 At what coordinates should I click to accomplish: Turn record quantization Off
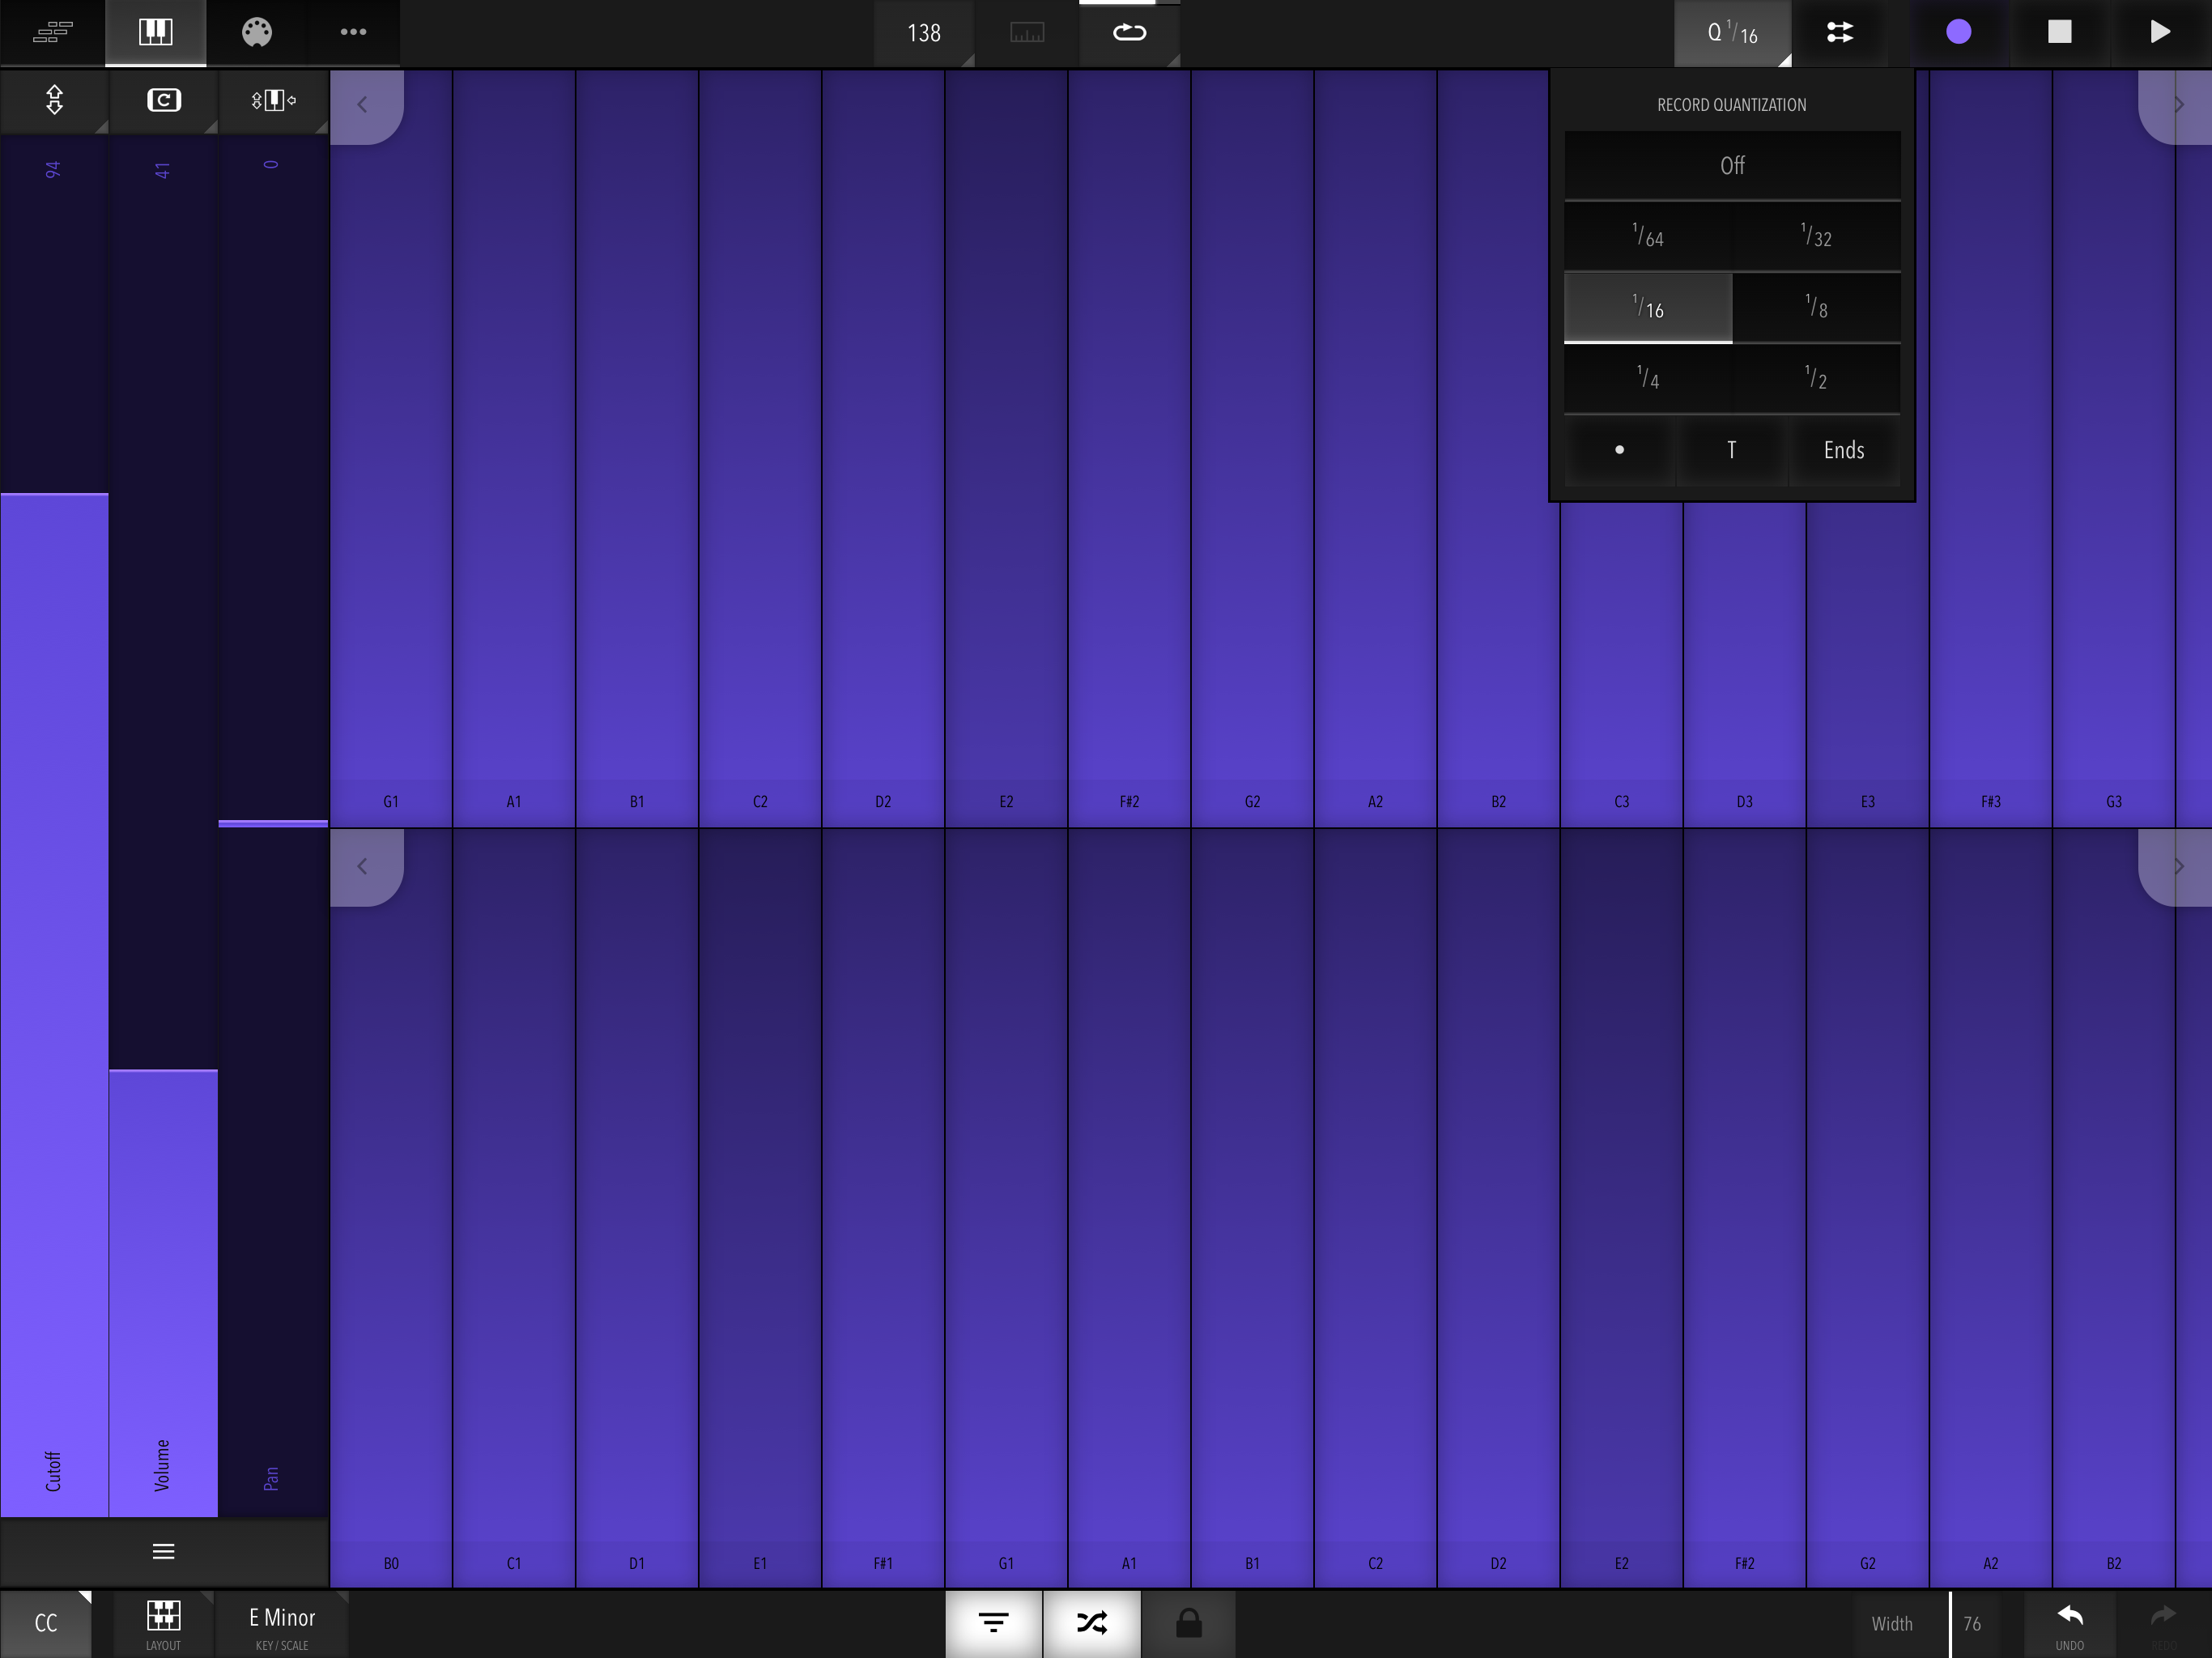click(x=1732, y=166)
